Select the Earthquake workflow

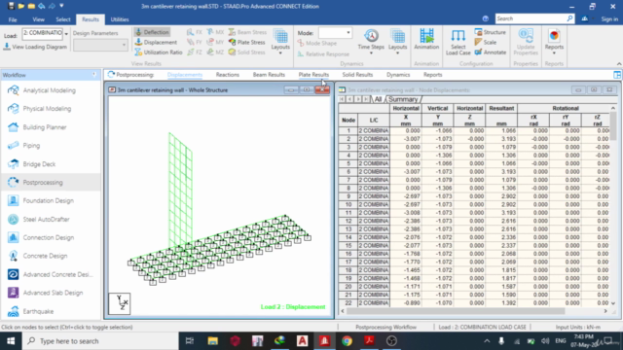(x=38, y=311)
